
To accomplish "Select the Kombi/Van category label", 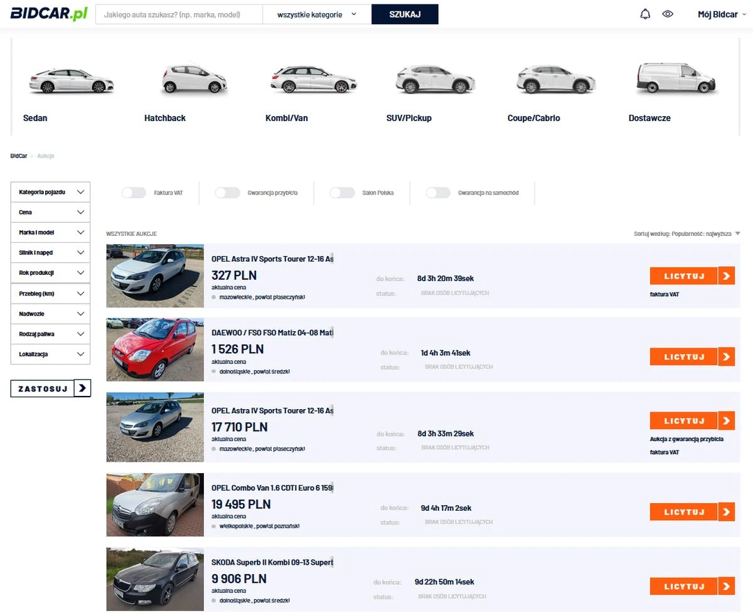I will [287, 118].
